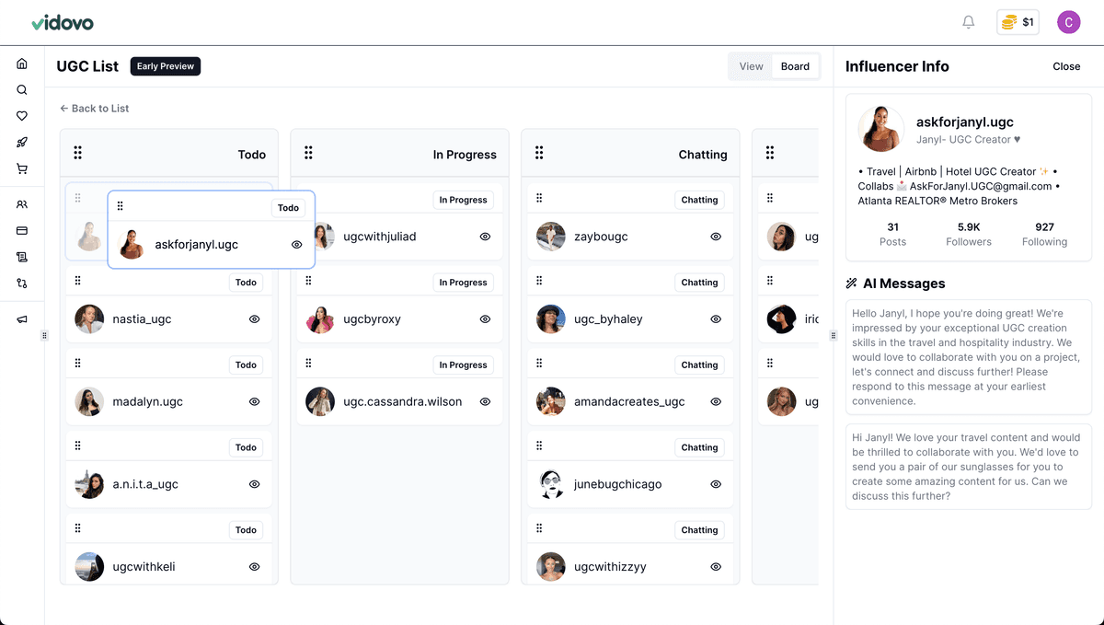
Task: Check notifications via the bell icon
Action: pyautogui.click(x=968, y=21)
